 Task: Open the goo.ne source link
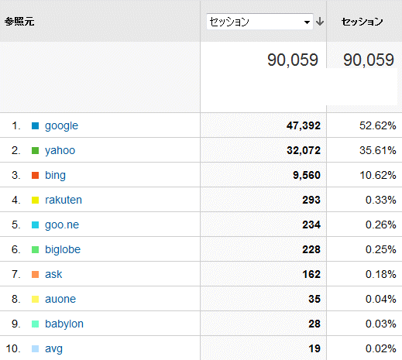(x=62, y=225)
